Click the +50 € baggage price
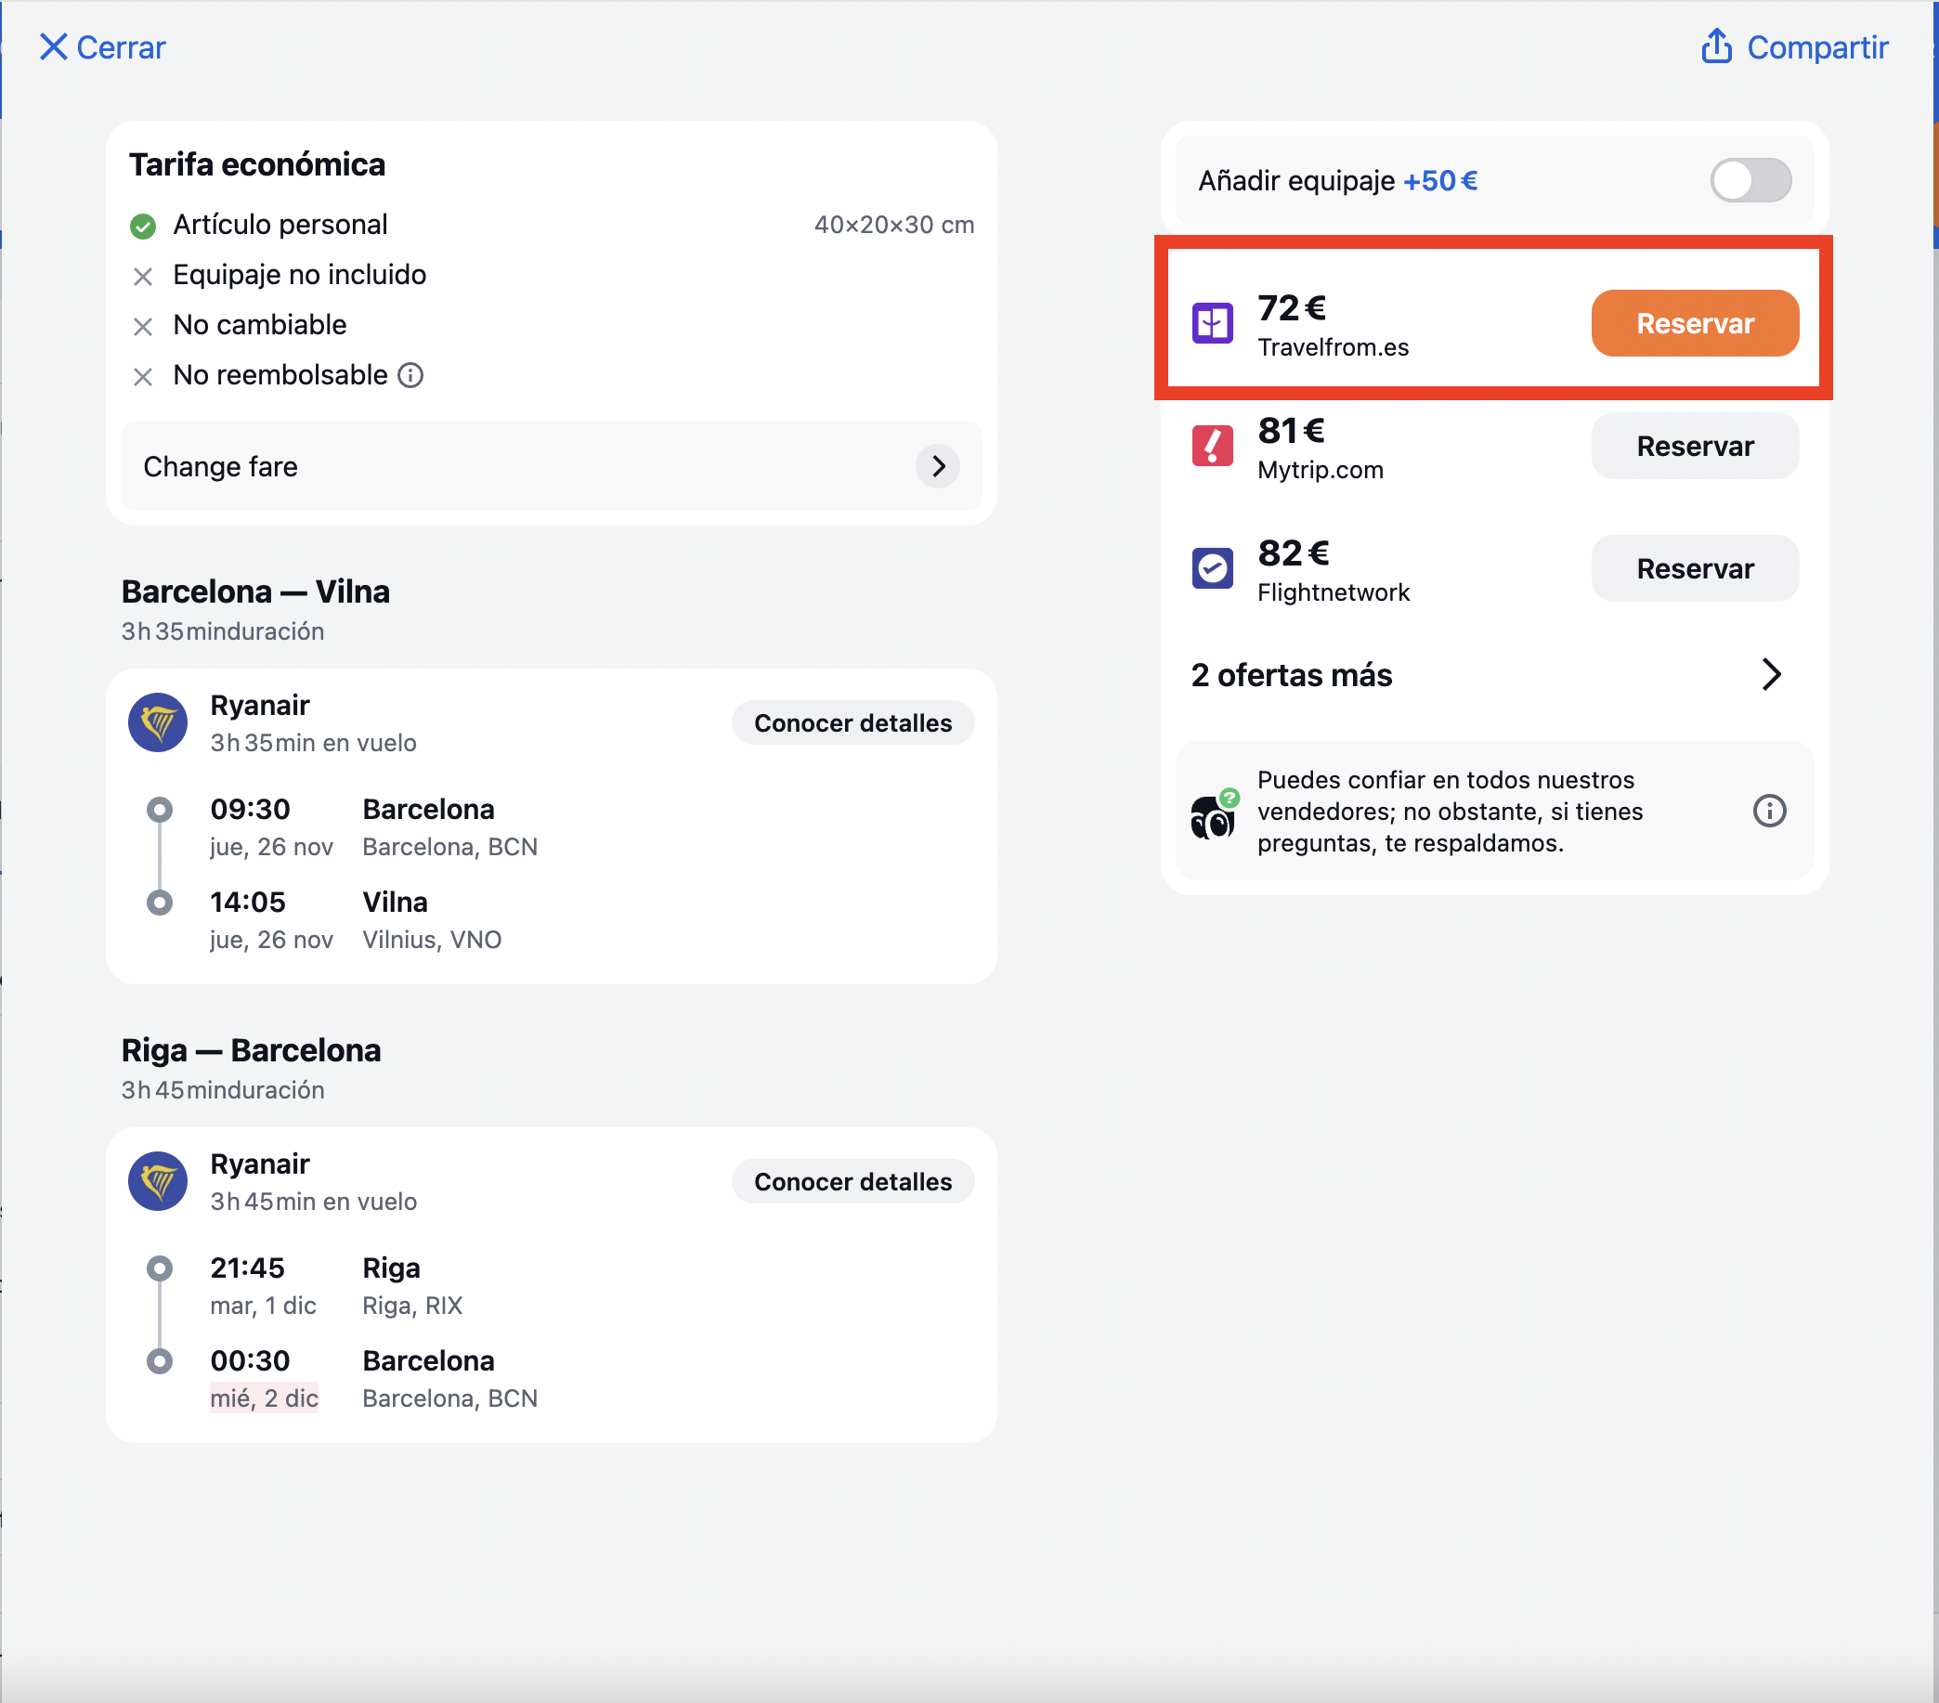The width and height of the screenshot is (1939, 1703). point(1439,180)
